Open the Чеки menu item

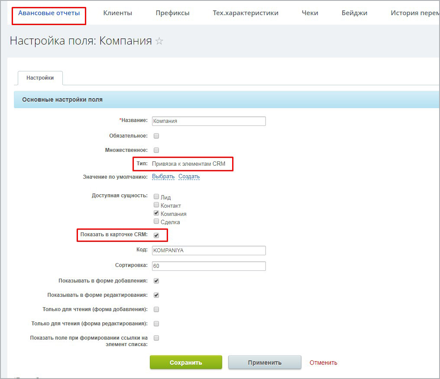tap(310, 13)
